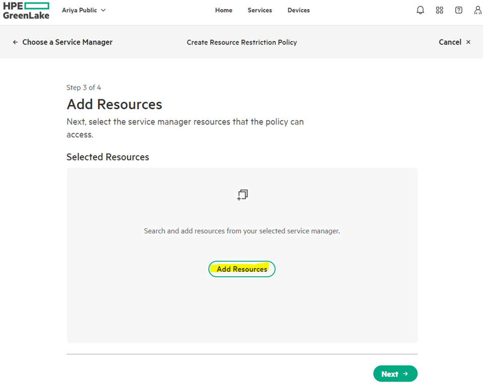Click the chevron next to Ariya Public
This screenshot has height=385, width=483.
103,10
